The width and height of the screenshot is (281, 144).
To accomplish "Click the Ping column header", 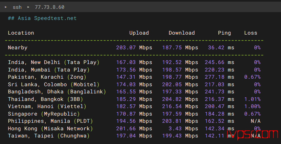I will (x=224, y=33).
